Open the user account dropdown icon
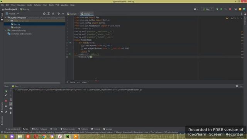The height and width of the screenshot is (139, 247). (196, 9)
